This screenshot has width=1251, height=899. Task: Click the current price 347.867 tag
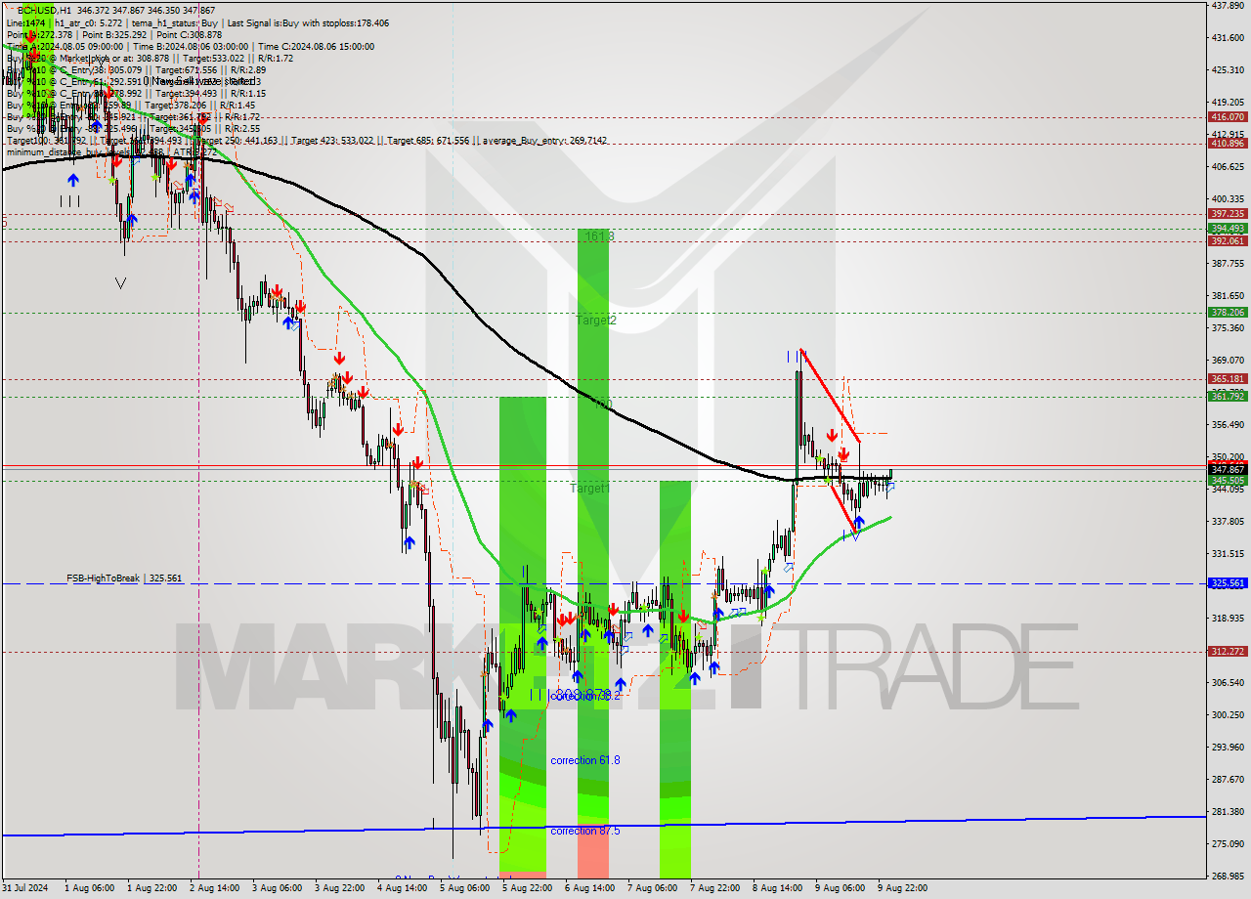[1228, 469]
